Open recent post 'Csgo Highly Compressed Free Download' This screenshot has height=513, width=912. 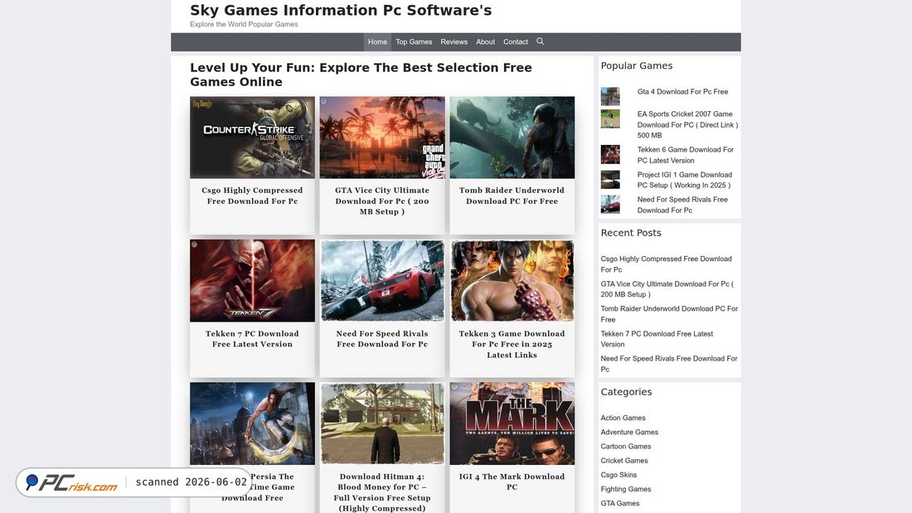pos(666,264)
